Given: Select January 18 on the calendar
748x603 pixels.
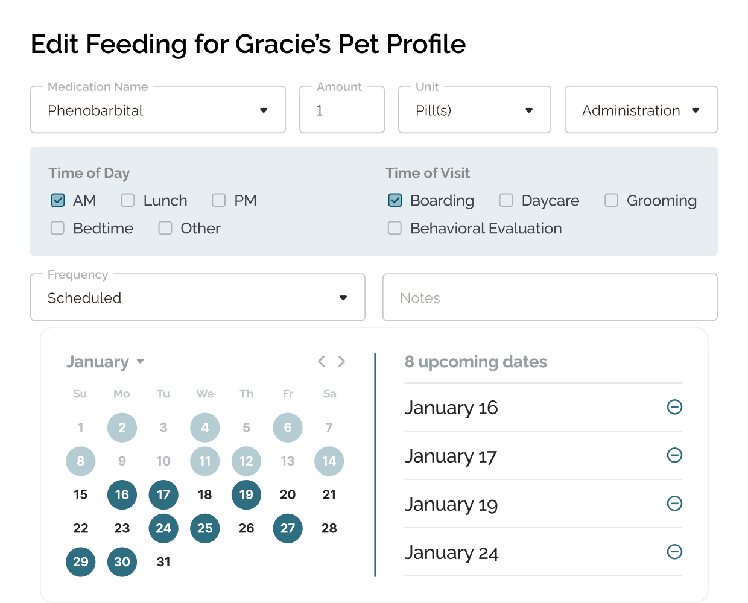Looking at the screenshot, I should (x=204, y=494).
